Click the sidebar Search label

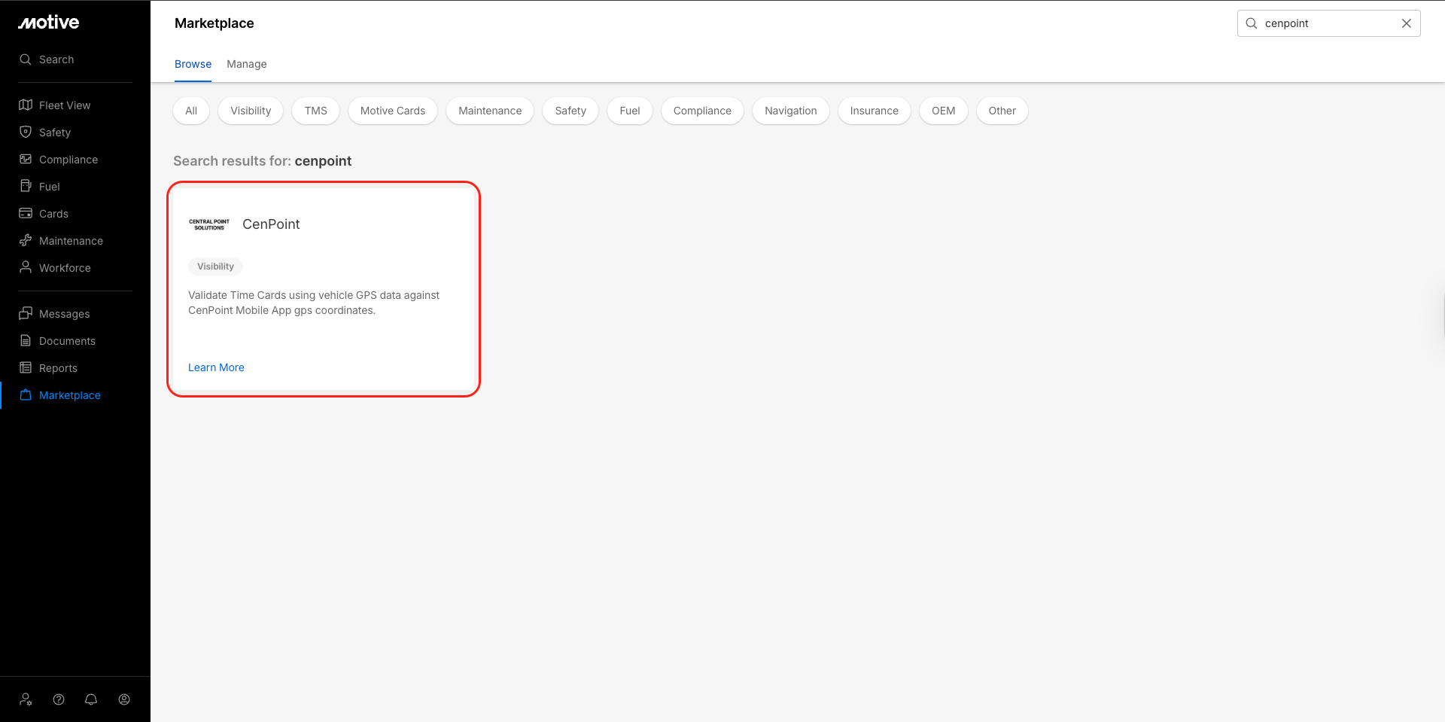(56, 59)
